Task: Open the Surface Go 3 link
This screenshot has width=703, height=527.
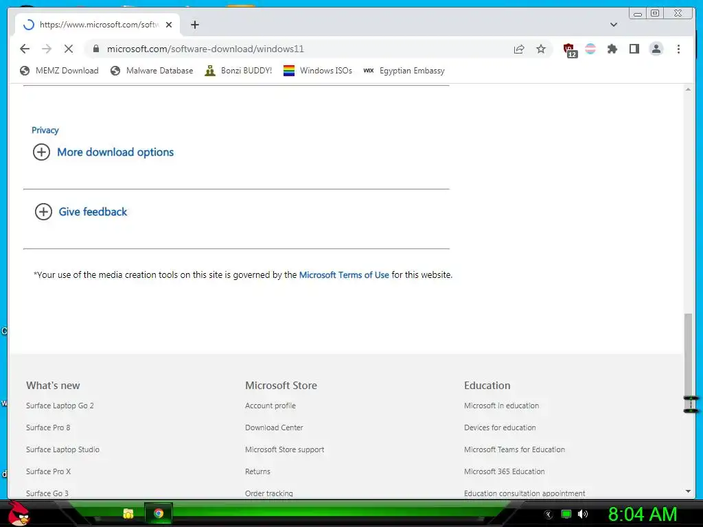Action: tap(47, 493)
